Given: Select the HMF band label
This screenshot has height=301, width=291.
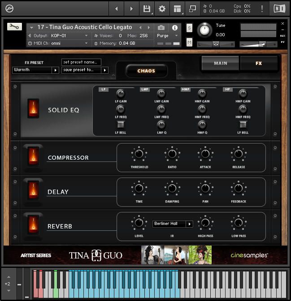Looking at the screenshot, I should [x=186, y=89].
